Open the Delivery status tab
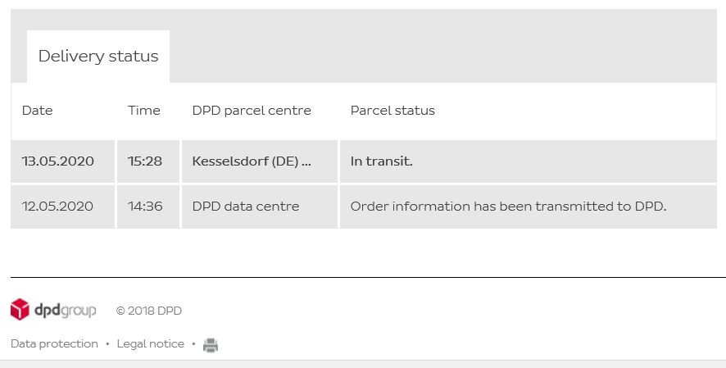Image resolution: width=726 pixels, height=368 pixels. click(x=98, y=57)
